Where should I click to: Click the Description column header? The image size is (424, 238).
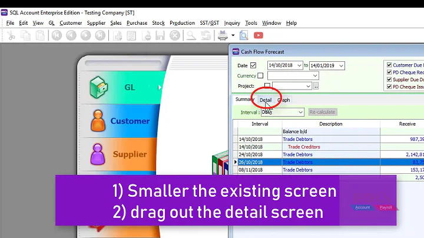pos(331,124)
